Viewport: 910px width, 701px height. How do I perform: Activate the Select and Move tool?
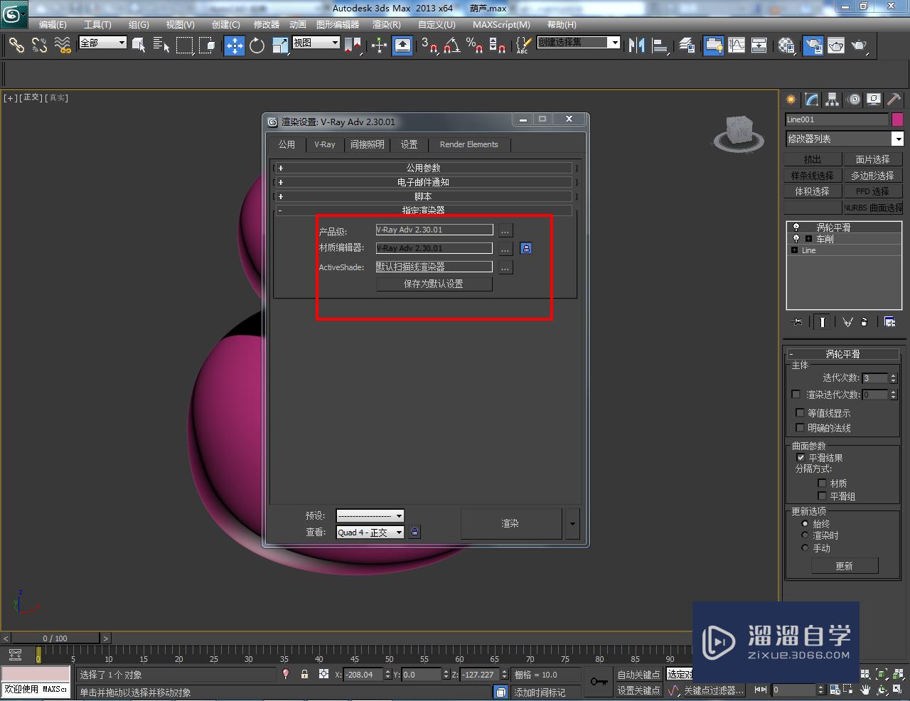coord(234,46)
